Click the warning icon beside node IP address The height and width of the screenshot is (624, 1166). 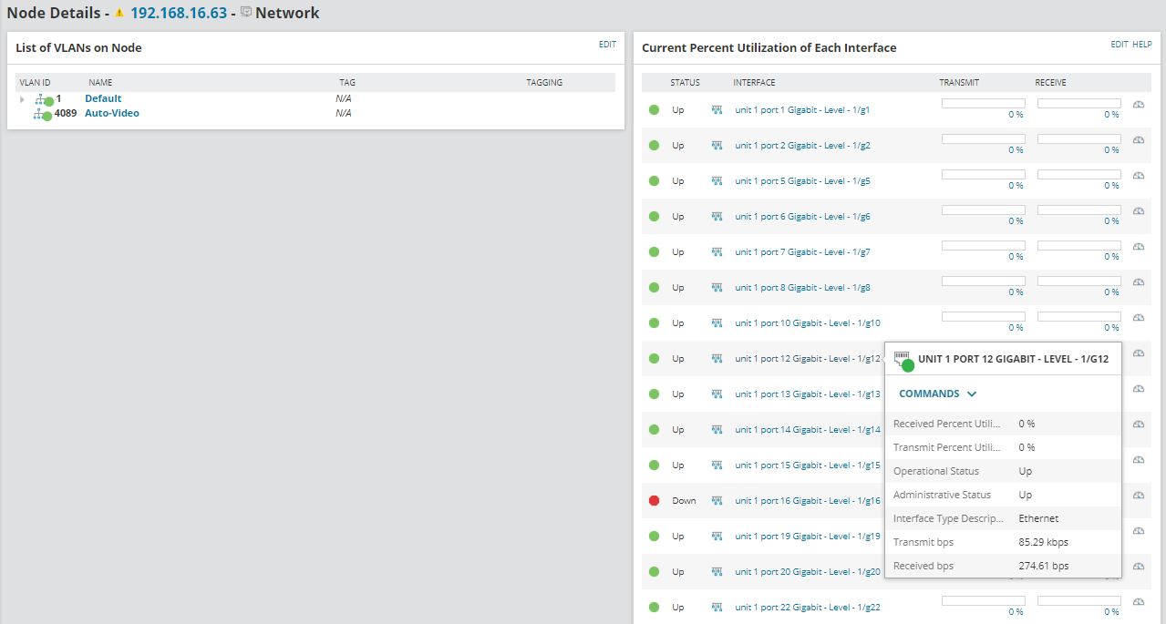[x=119, y=13]
